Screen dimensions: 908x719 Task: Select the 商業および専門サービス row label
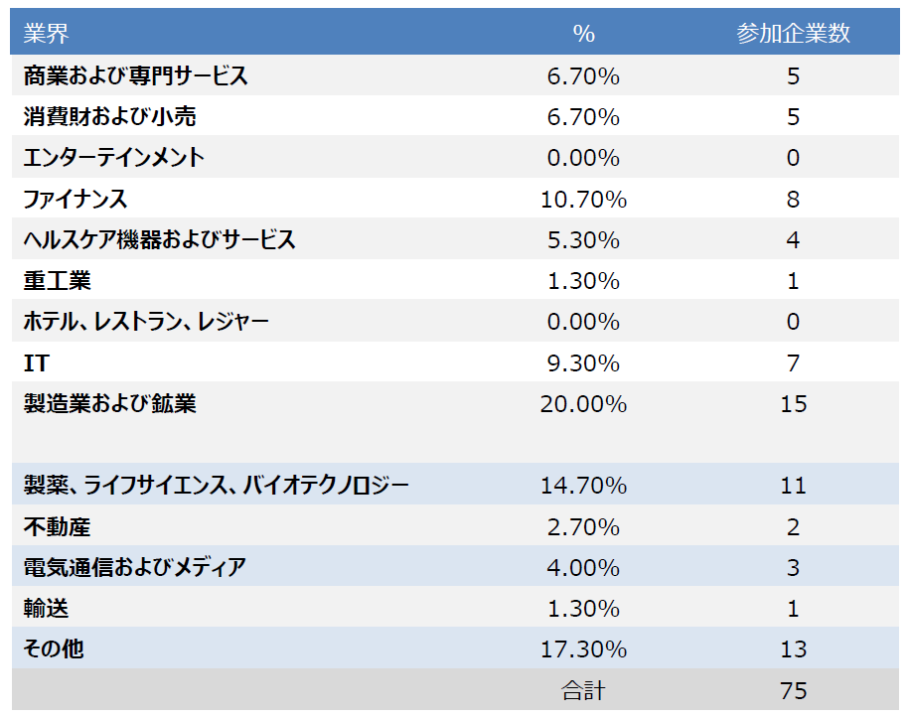tap(136, 75)
